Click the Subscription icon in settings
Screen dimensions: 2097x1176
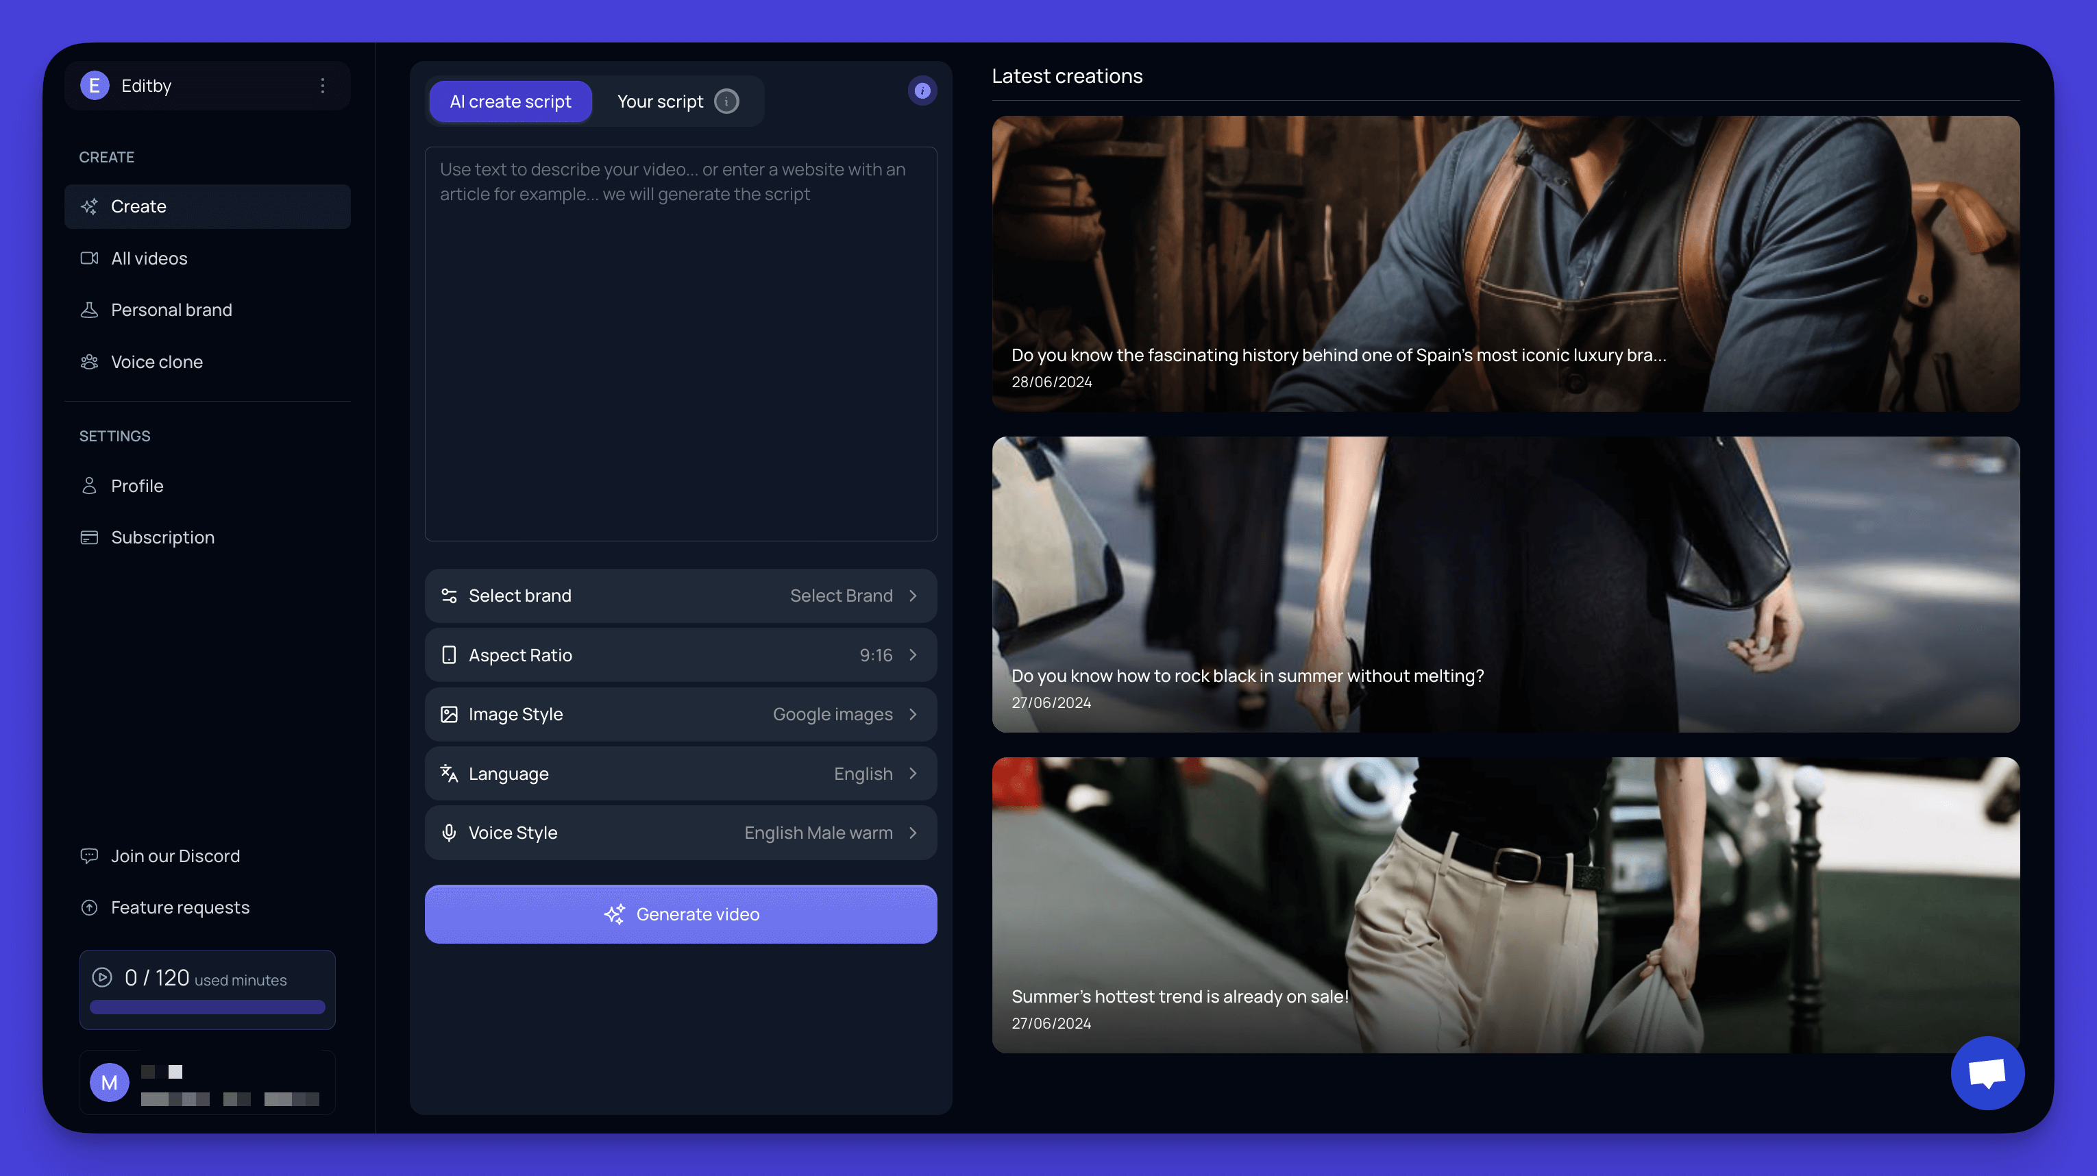pos(89,537)
